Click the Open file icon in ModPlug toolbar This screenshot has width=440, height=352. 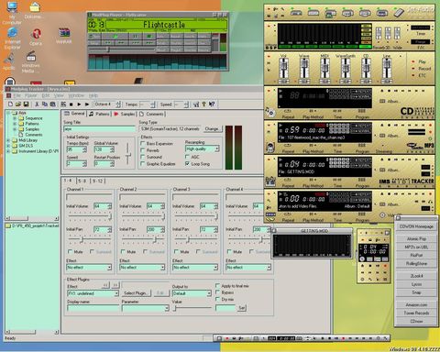pyautogui.click(x=18, y=104)
